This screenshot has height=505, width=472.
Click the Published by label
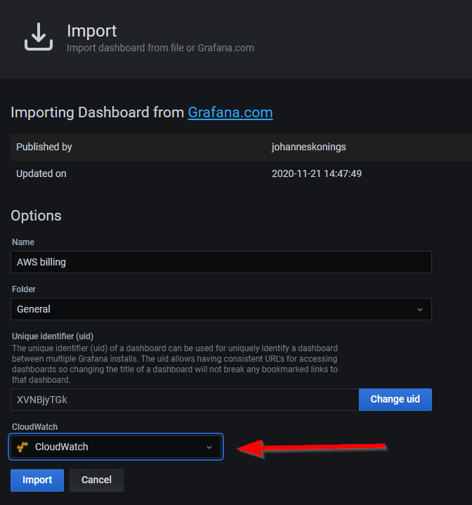pyautogui.click(x=44, y=147)
